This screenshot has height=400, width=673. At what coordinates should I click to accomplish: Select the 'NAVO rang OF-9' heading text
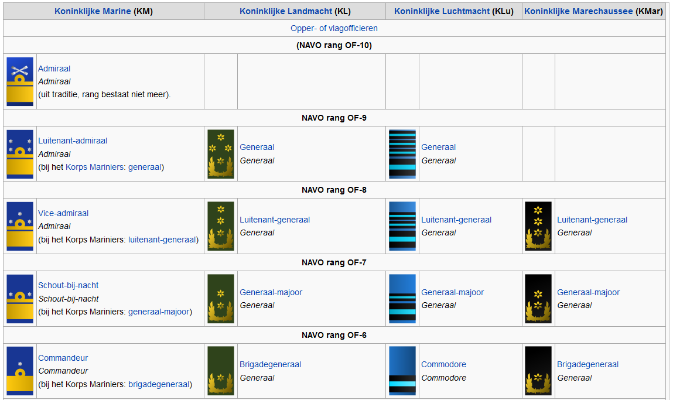[334, 118]
